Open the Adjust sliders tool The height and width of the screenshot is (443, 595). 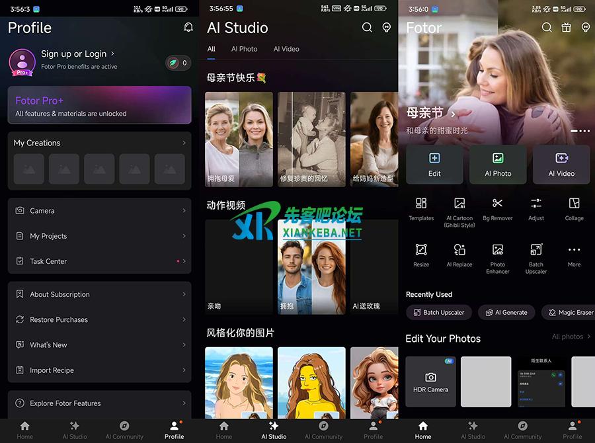tap(536, 204)
